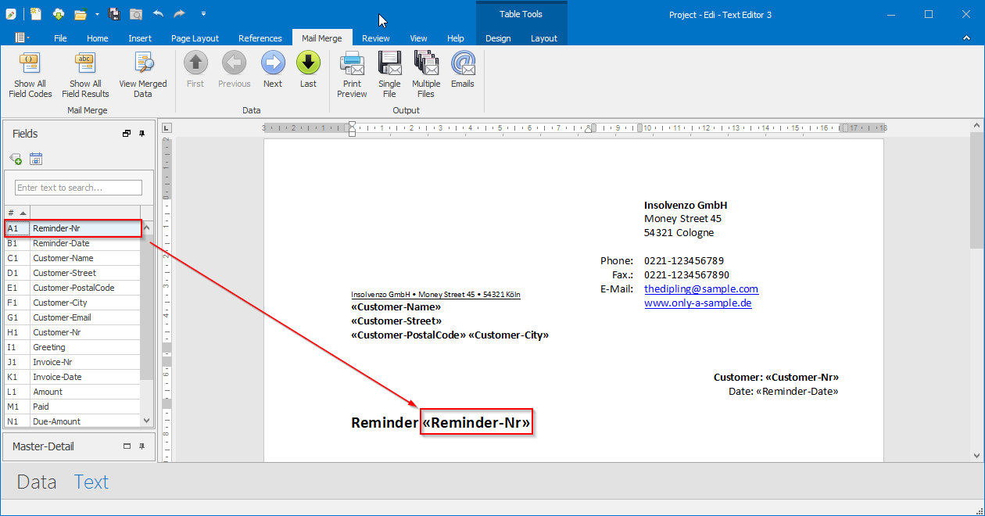Image resolution: width=985 pixels, height=516 pixels.
Task: Open mail merge Print Preview
Action: click(x=353, y=75)
